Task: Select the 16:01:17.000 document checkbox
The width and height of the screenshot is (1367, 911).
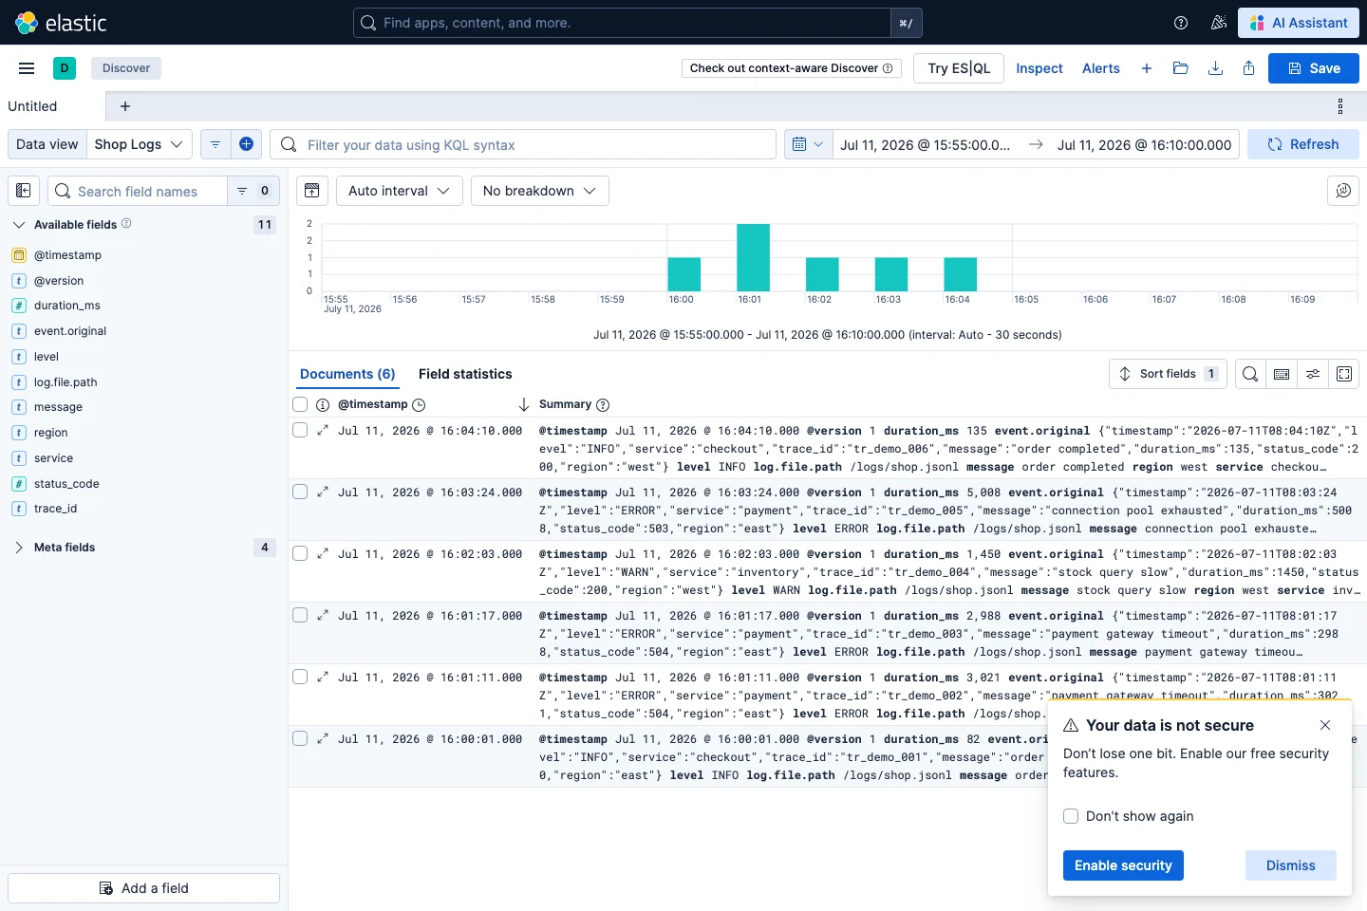Action: click(300, 615)
